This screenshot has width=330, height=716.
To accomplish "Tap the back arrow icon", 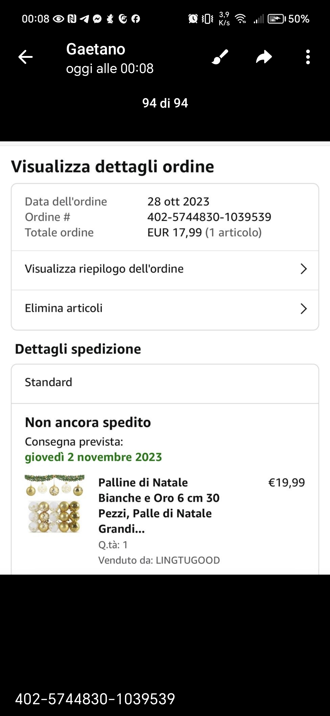I will click(x=25, y=57).
